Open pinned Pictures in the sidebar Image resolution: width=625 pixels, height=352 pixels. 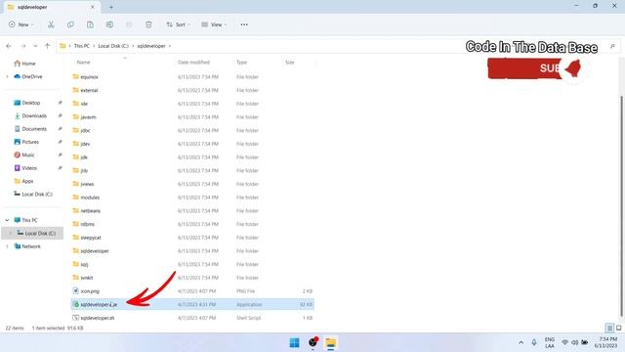point(26,142)
